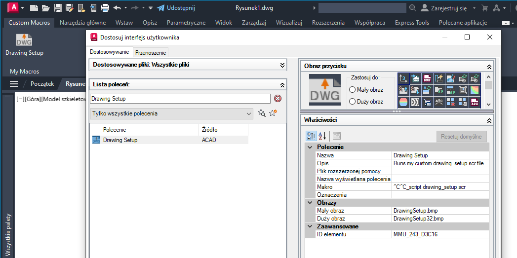This screenshot has width=517, height=258.
Task: Collapse the Lista poleceń panel
Action: point(282,85)
